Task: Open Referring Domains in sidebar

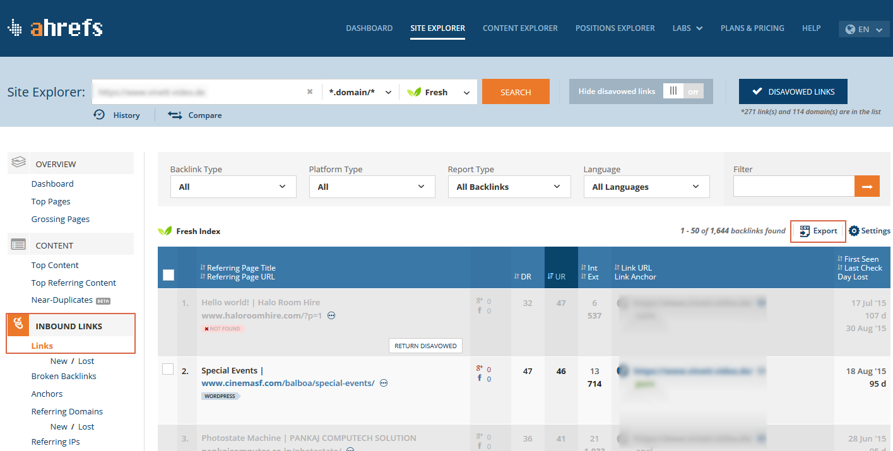Action: click(67, 411)
